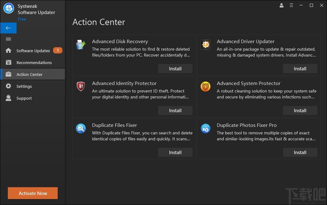Click the sidebar hamburger menu icon
Viewport: 327px width, 205px height.
(x=8, y=39)
